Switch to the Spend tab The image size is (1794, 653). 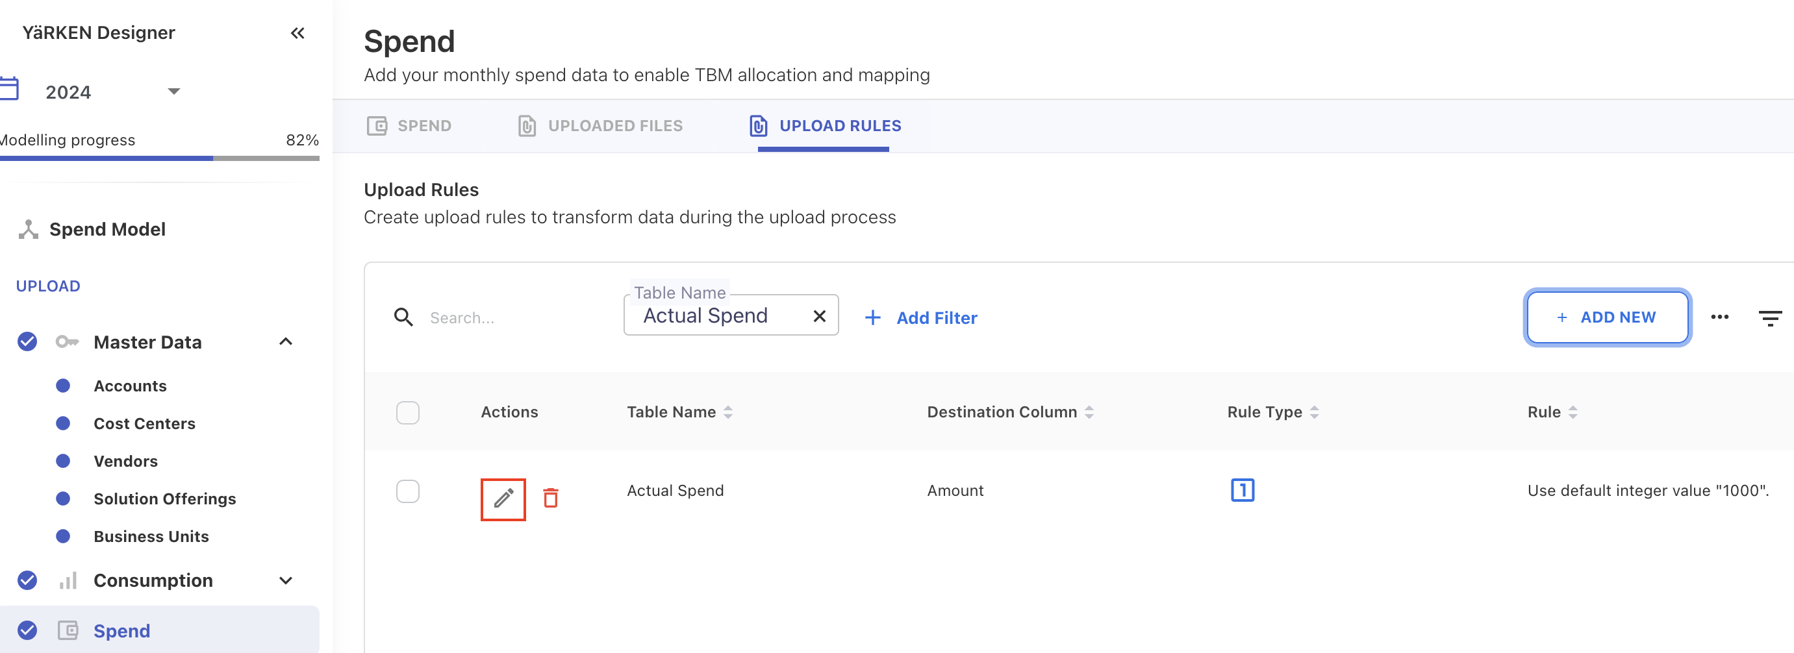click(x=409, y=126)
